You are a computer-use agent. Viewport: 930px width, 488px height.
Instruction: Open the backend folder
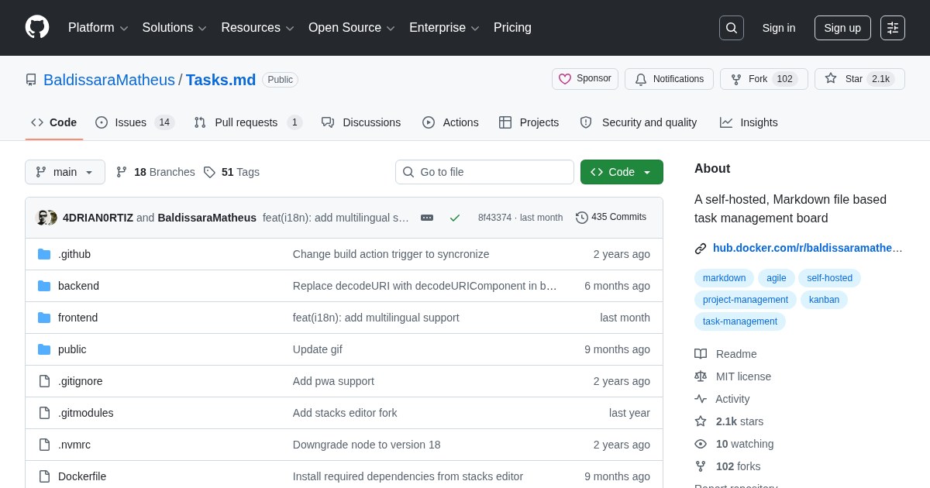pyautogui.click(x=78, y=286)
